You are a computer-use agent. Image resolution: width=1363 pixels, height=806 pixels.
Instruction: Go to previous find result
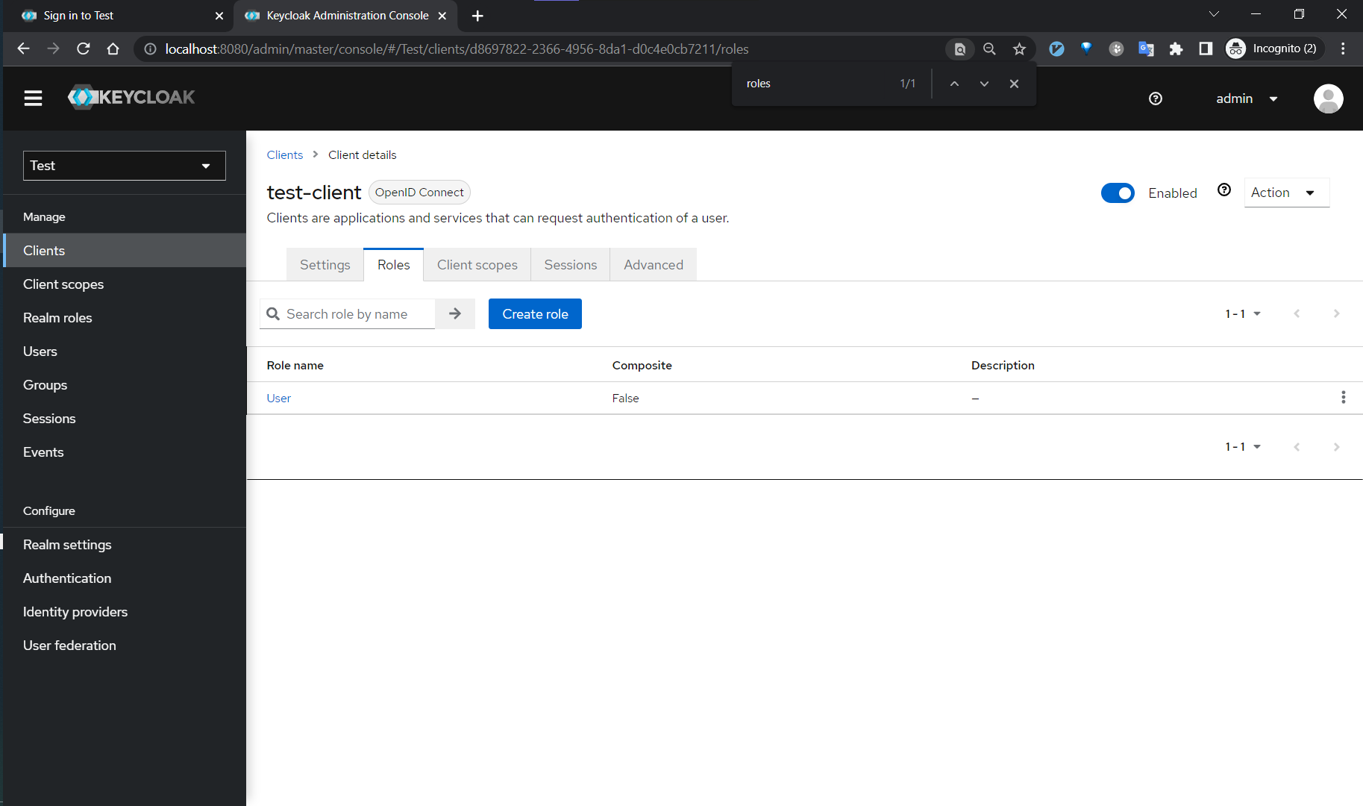click(x=954, y=84)
